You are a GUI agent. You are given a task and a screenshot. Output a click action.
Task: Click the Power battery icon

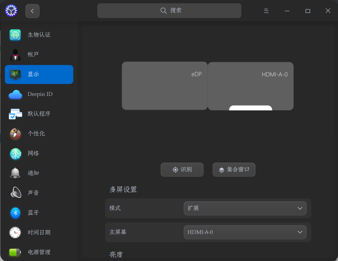(x=15, y=252)
